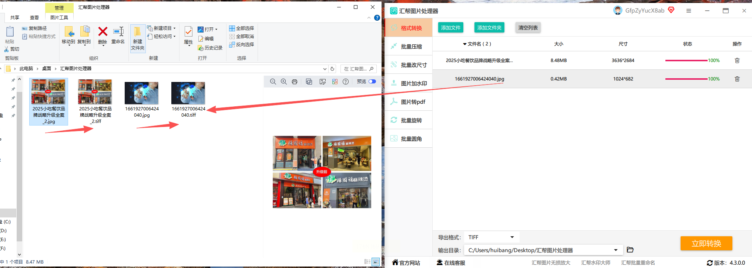This screenshot has height=268, width=752.
Task: Click the red X delete icon in ribbon
Action: pyautogui.click(x=103, y=32)
